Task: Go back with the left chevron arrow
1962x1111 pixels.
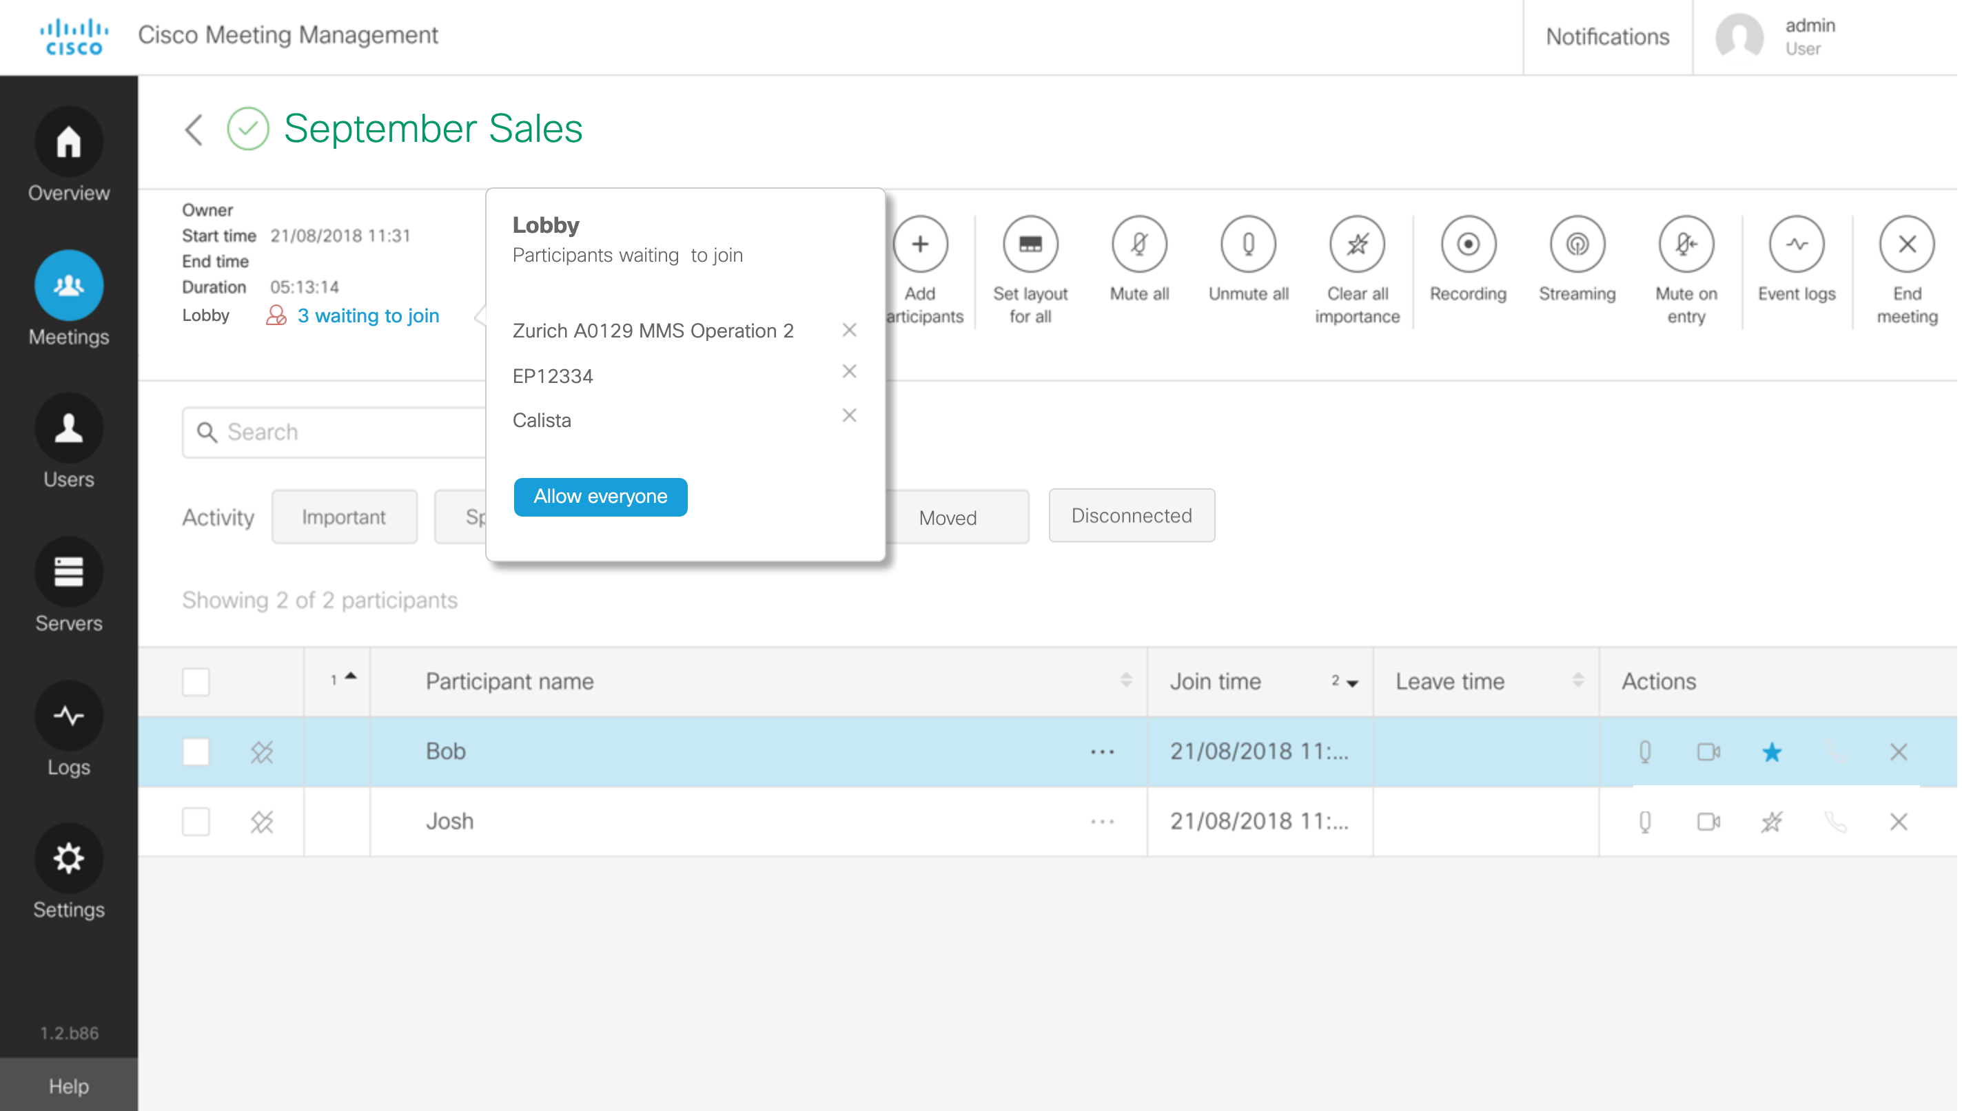Action: pyautogui.click(x=194, y=129)
